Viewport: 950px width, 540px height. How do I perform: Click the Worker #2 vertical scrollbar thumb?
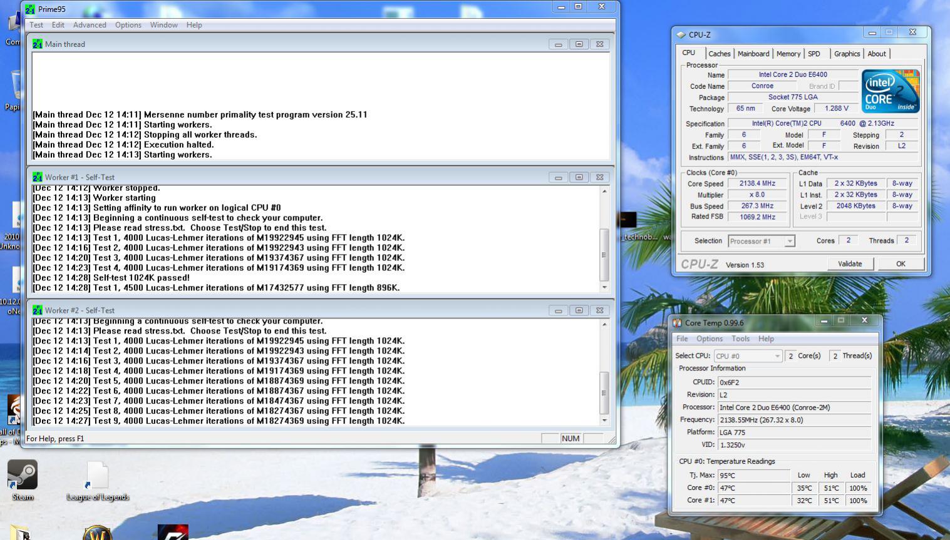point(604,393)
